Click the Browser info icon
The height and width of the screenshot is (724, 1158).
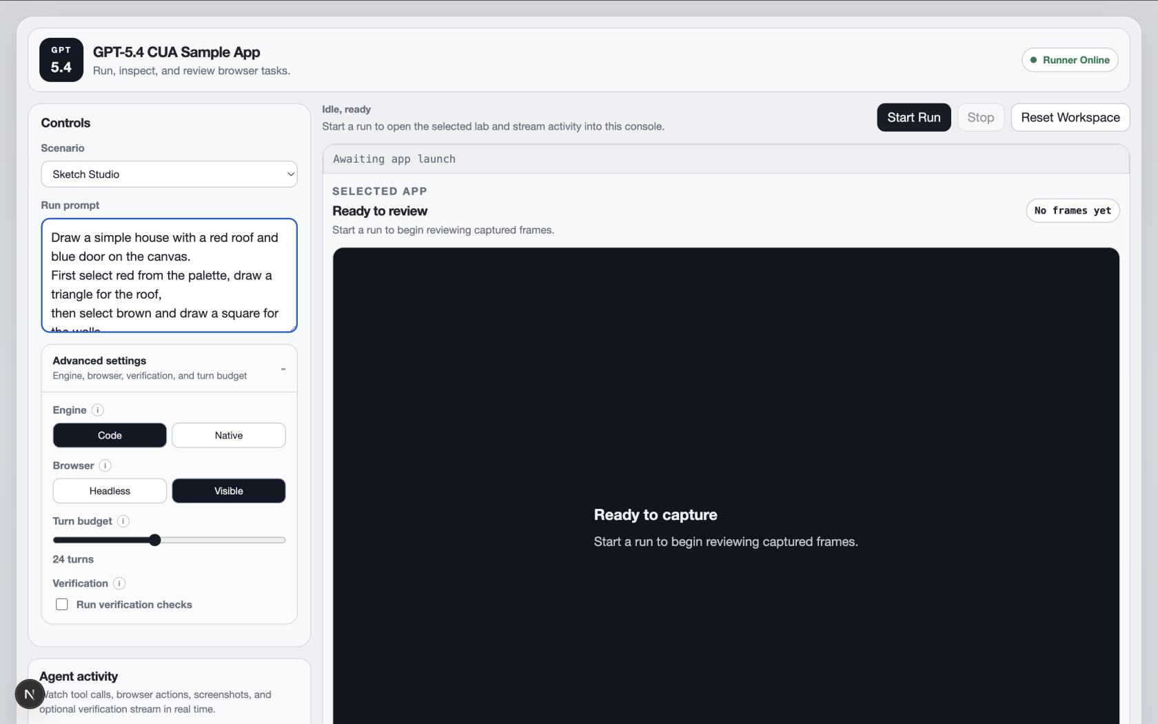point(105,465)
